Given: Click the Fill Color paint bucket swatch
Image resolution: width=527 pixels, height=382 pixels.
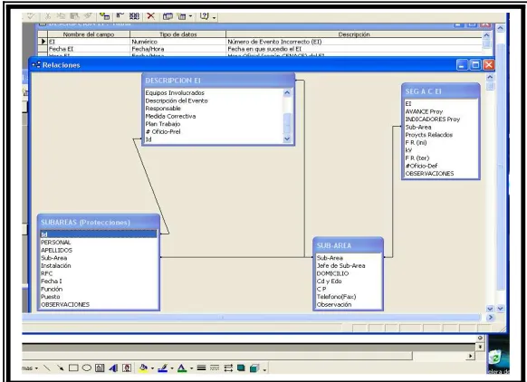Looking at the screenshot, I should 143,368.
